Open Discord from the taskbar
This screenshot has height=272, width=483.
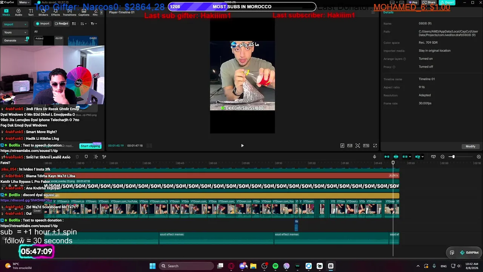(242, 266)
